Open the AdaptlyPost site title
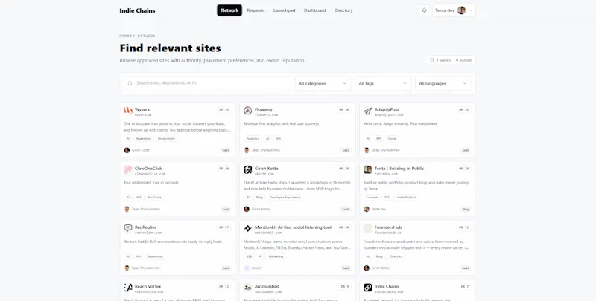This screenshot has height=301, width=596. pyautogui.click(x=387, y=109)
